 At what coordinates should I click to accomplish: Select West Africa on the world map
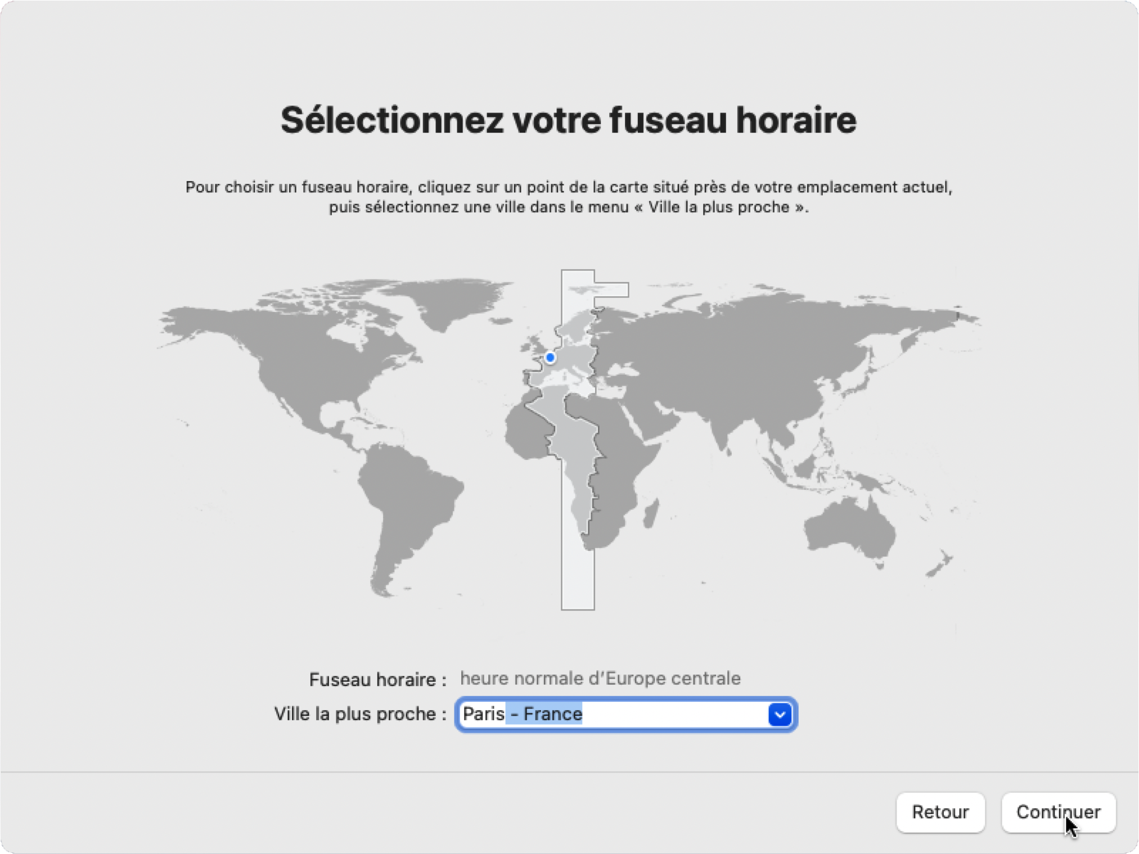526,433
